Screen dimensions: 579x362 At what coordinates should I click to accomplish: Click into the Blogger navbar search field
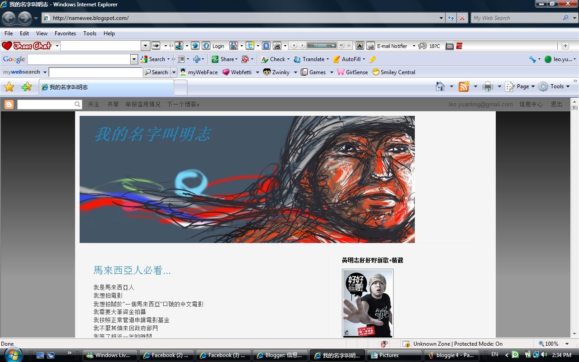click(x=46, y=104)
